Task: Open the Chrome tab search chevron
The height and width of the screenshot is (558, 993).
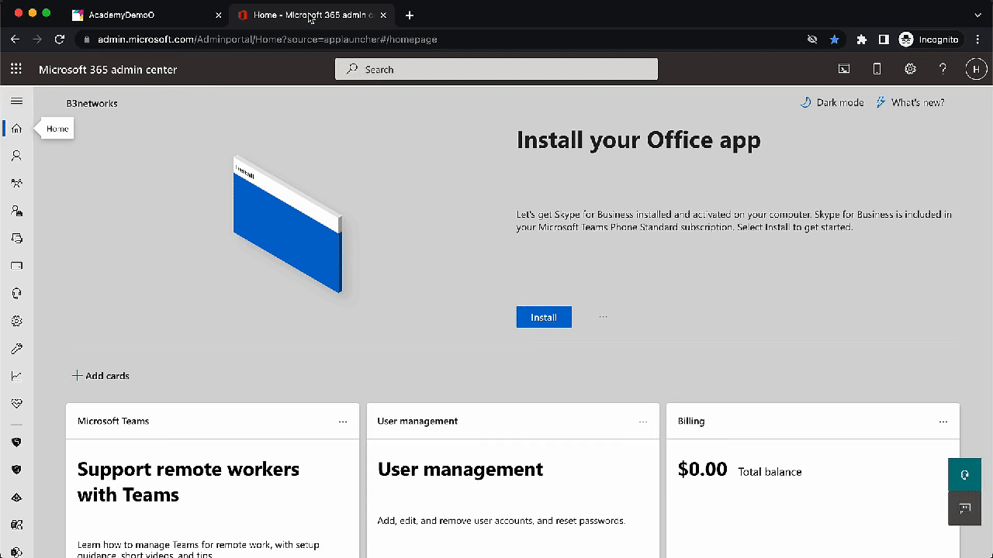Action: point(977,15)
